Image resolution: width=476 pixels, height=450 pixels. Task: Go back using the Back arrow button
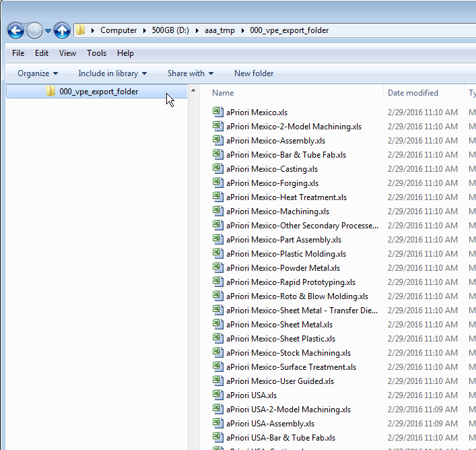pos(15,30)
